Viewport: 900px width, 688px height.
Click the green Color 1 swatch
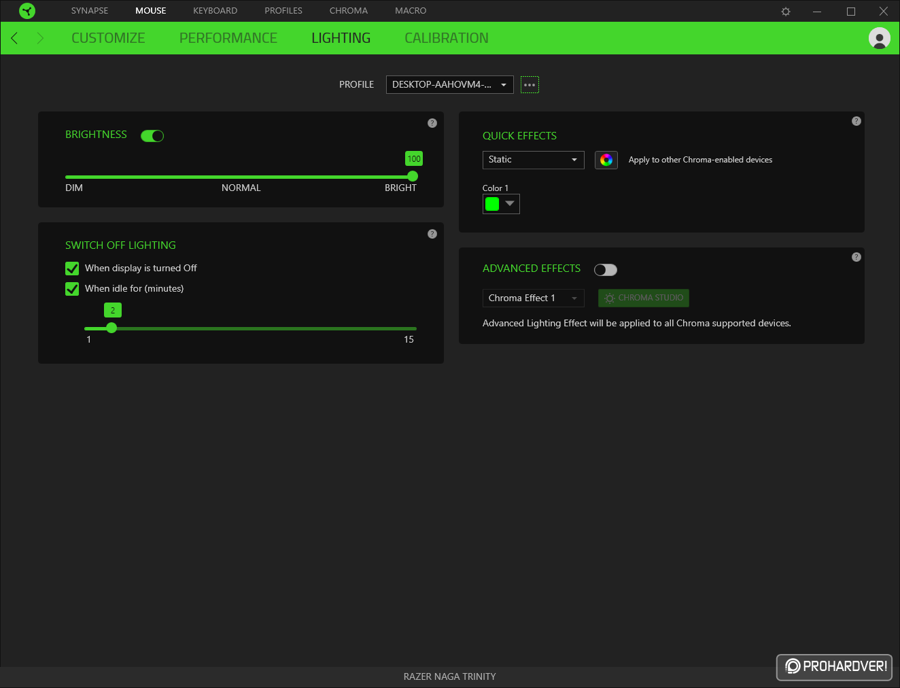[492, 204]
